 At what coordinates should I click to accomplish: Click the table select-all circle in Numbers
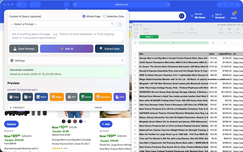click(135, 43)
